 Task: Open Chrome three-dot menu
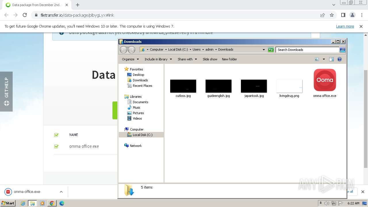pyautogui.click(x=361, y=15)
